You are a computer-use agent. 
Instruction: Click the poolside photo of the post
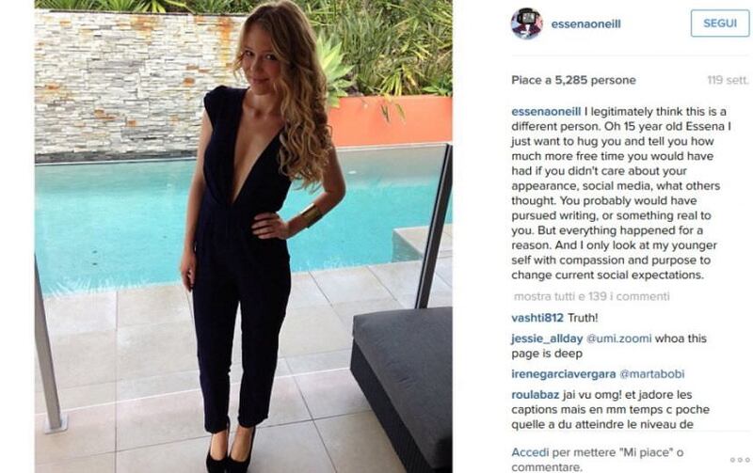tap(244, 237)
